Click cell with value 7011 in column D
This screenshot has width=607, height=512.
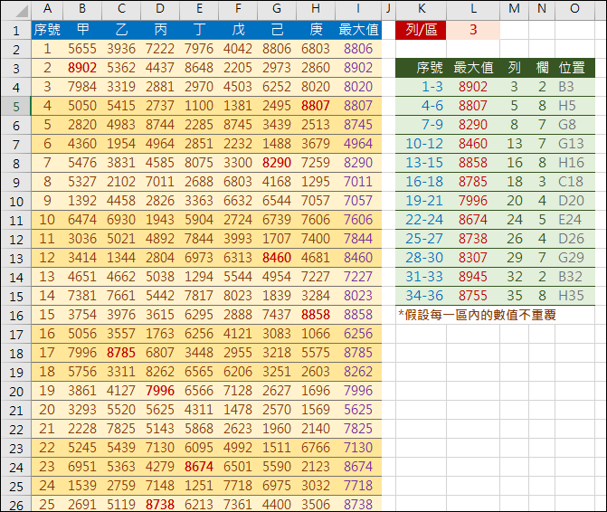pyautogui.click(x=160, y=182)
